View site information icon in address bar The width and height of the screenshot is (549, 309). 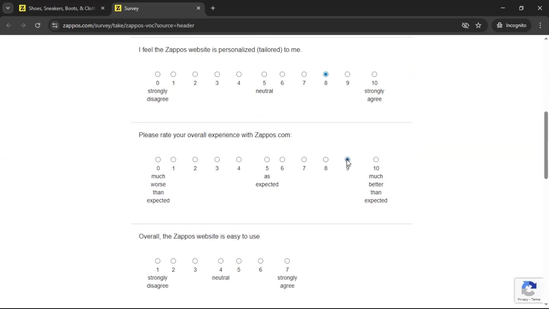pos(55,25)
